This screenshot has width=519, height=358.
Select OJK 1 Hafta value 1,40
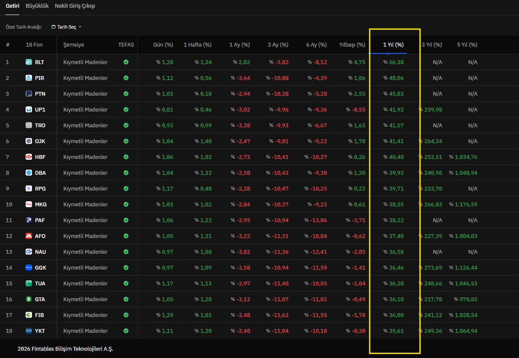pos(203,141)
